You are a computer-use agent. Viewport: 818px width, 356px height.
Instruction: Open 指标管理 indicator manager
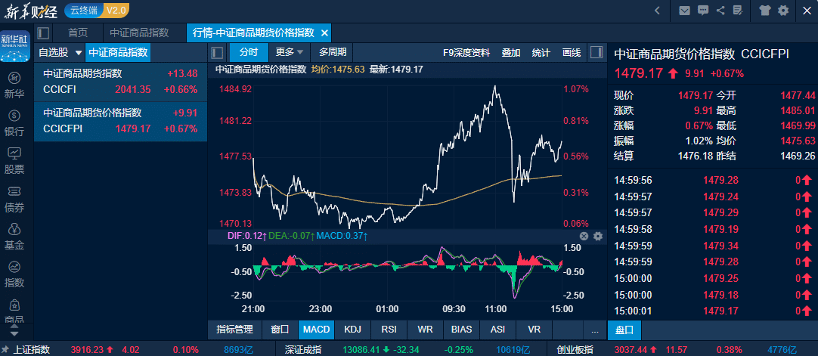pyautogui.click(x=234, y=330)
